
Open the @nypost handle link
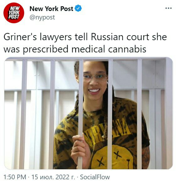[42, 17]
